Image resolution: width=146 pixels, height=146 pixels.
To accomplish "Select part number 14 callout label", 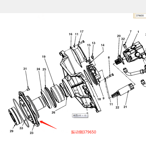I will click(x=103, y=45).
